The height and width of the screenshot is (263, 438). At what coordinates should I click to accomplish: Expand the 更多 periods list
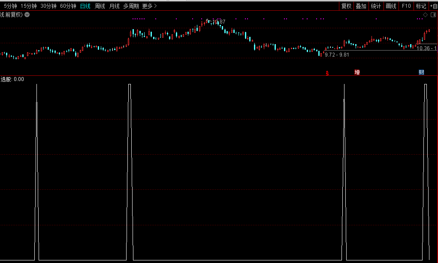coord(149,6)
